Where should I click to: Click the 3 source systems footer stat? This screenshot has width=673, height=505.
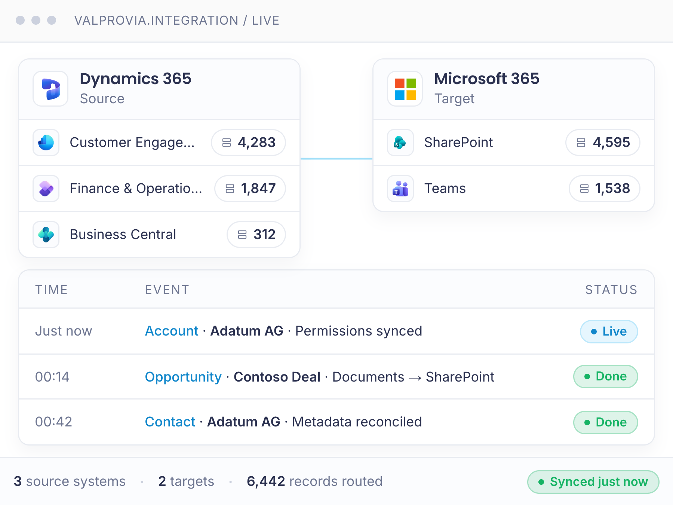click(x=70, y=481)
